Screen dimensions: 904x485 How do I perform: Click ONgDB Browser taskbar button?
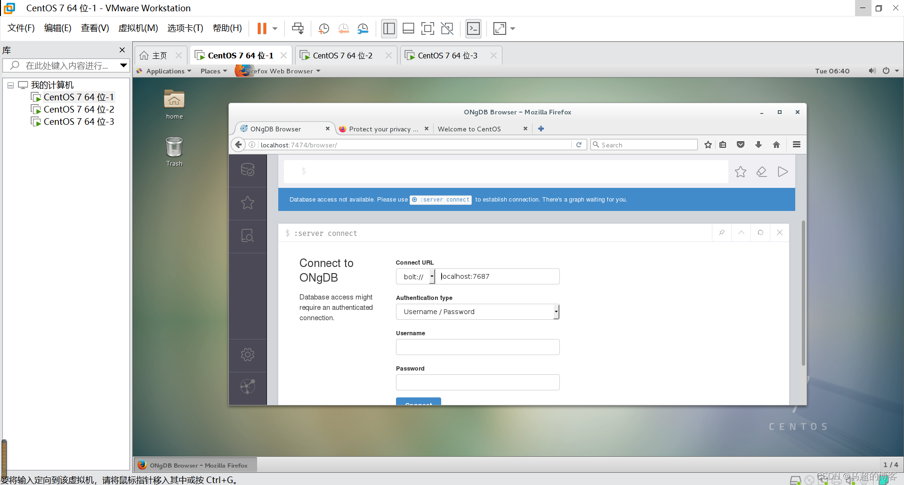click(x=195, y=465)
